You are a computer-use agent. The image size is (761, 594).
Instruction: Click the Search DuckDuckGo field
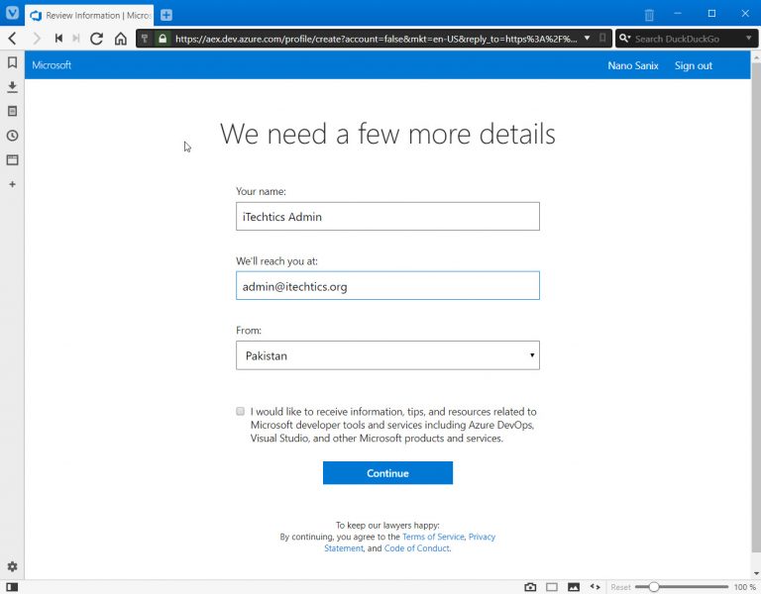pos(687,39)
